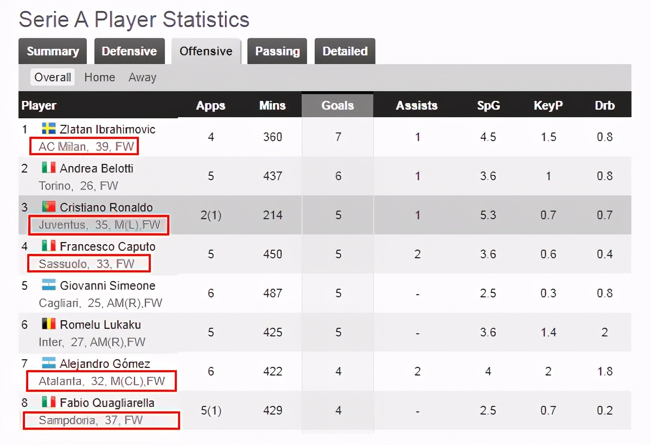Click the Italy flag next to Fabio Quagliarella
Viewport: 651px width, 445px height.
click(49, 403)
